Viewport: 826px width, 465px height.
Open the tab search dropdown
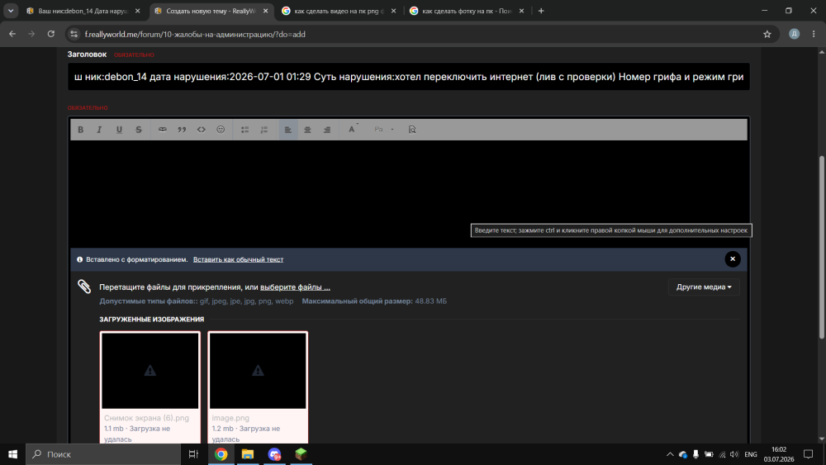pyautogui.click(x=11, y=11)
